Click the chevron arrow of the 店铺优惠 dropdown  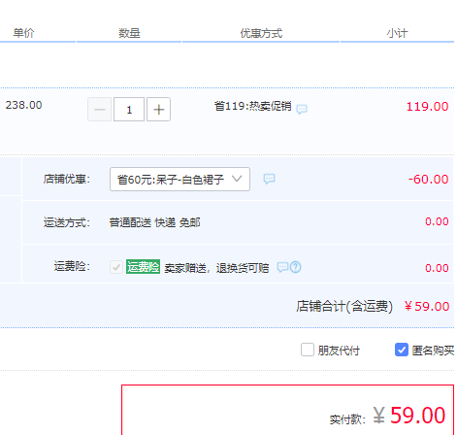(x=237, y=179)
